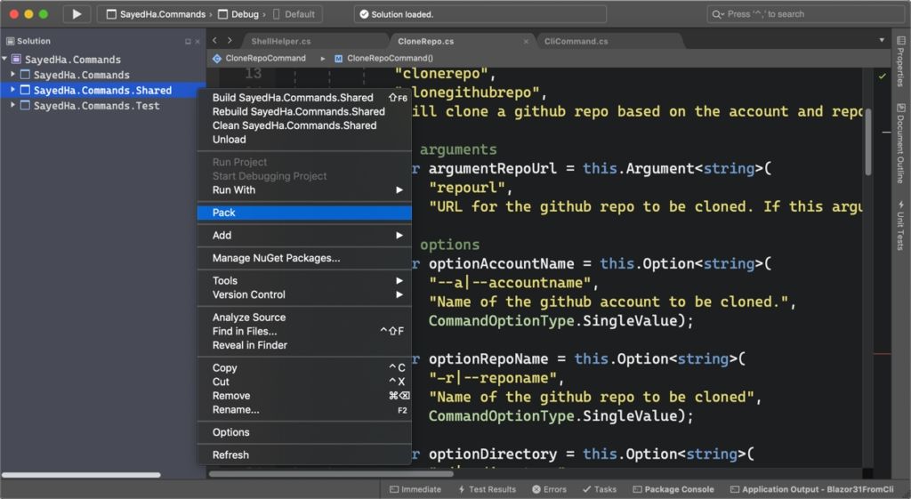This screenshot has height=499, width=911.
Task: Open the Package Console pad
Action: point(673,489)
